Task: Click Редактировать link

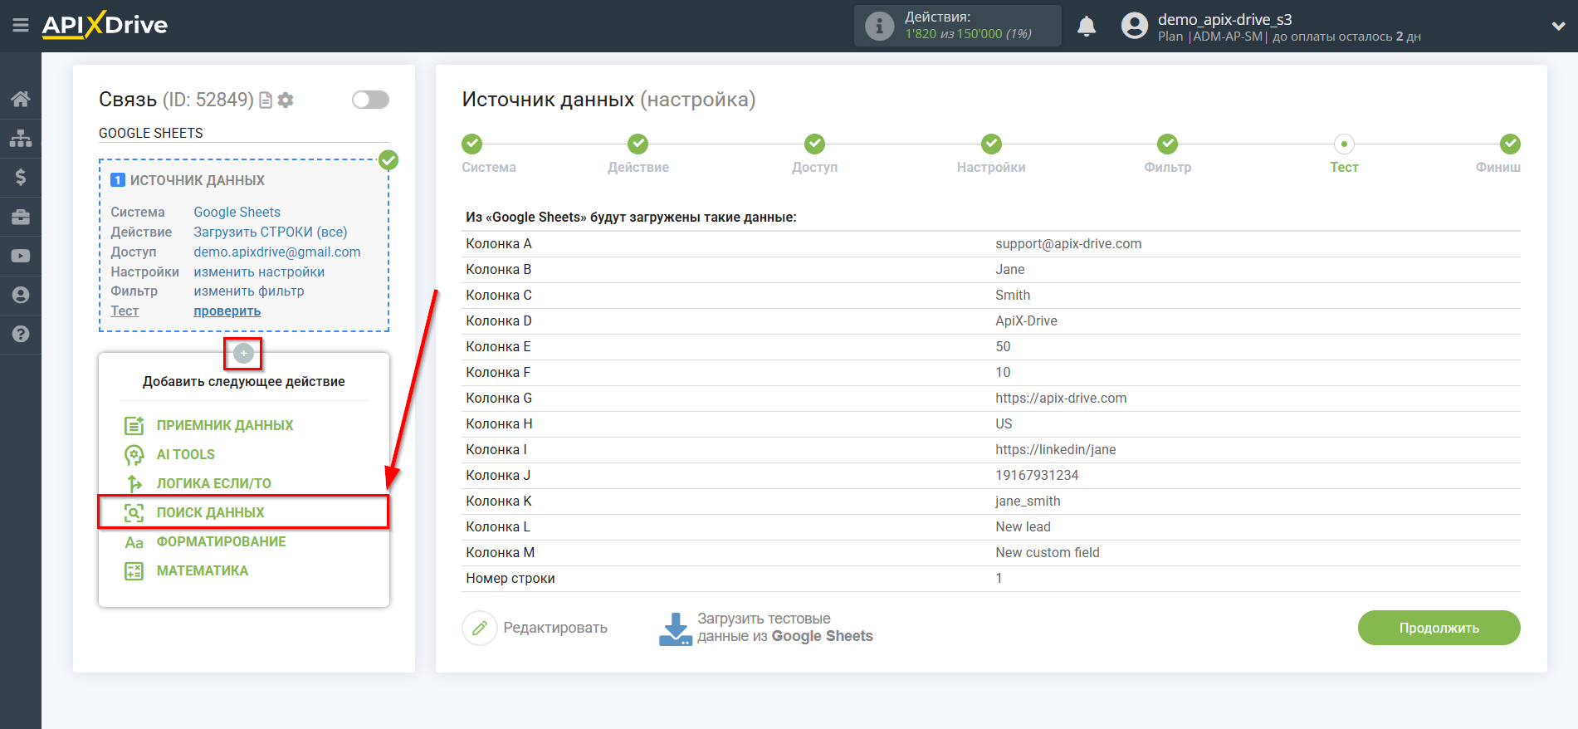Action: pyautogui.click(x=555, y=628)
